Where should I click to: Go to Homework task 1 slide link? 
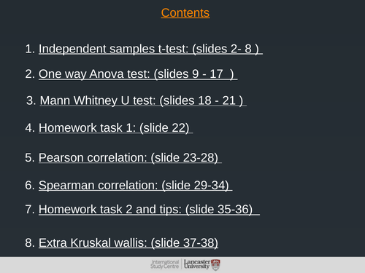pos(116,127)
